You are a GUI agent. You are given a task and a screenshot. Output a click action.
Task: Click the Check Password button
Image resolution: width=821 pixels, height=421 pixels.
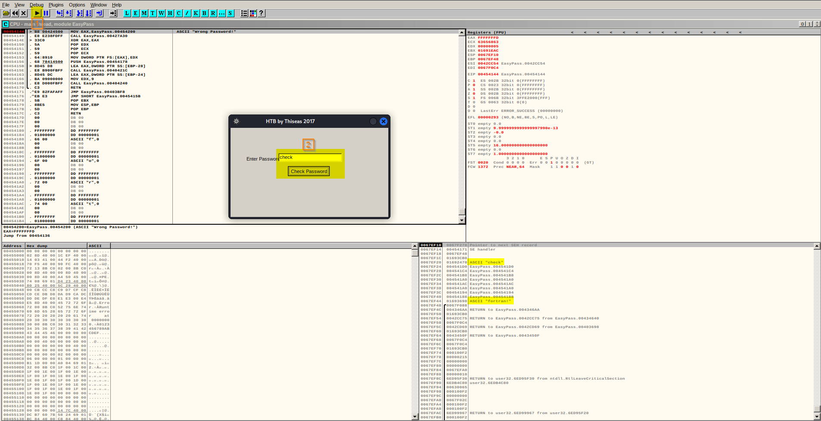point(309,171)
